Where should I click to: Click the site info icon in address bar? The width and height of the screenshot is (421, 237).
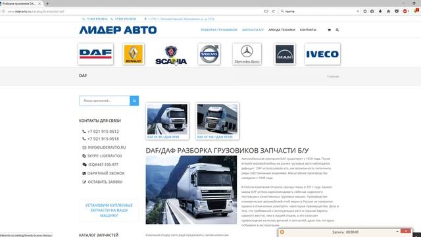point(3,11)
